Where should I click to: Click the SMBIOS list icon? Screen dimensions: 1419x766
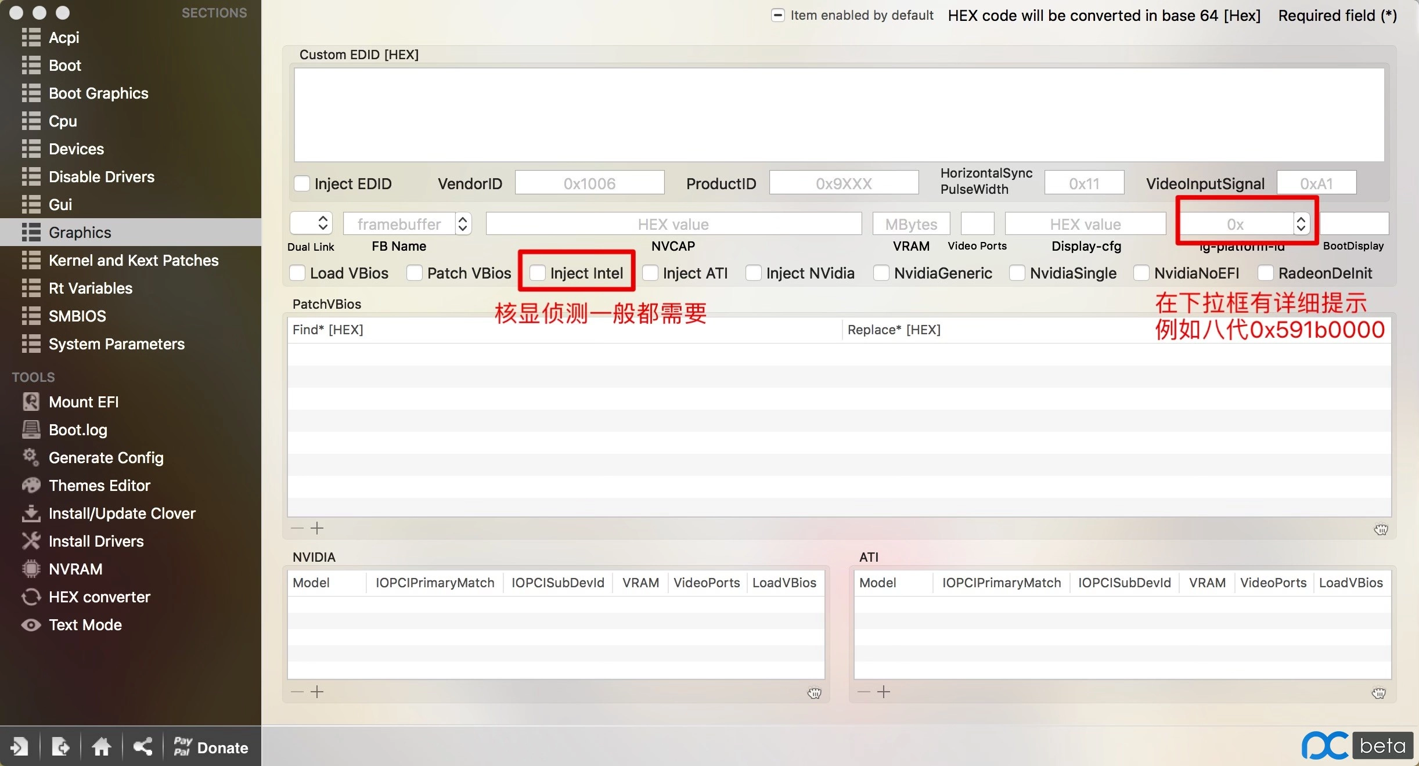click(x=31, y=316)
